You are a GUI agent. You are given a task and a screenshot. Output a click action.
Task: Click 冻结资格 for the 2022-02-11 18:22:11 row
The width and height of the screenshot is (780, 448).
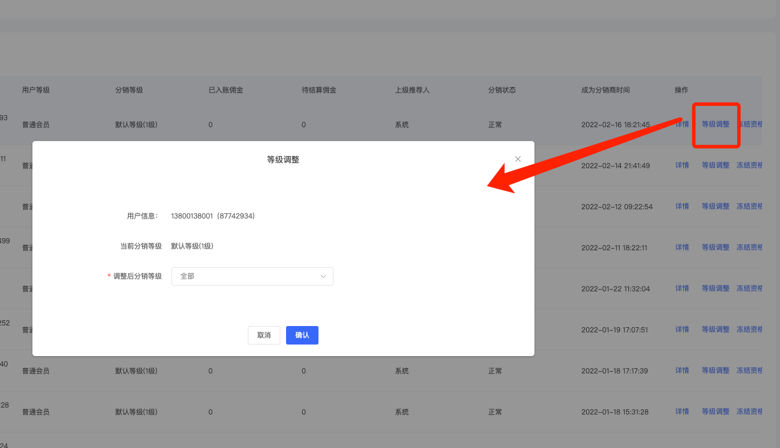pyautogui.click(x=749, y=247)
